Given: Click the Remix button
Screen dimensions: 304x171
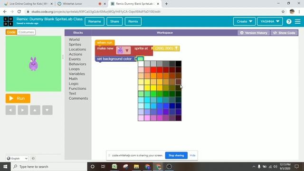Looking at the screenshot, I should point(133,21).
